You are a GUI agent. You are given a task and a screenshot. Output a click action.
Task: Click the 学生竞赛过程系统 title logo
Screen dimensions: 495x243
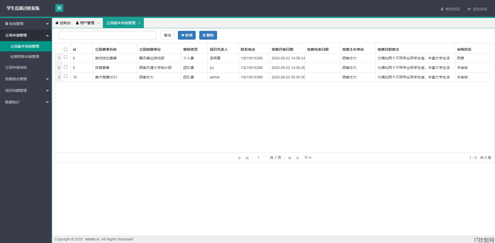click(x=23, y=8)
